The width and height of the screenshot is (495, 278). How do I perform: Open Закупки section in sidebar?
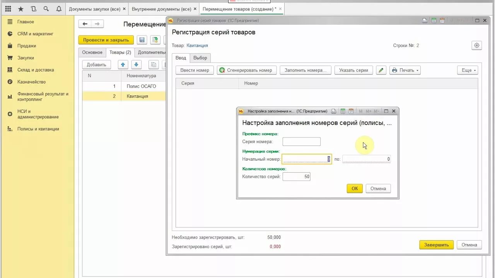coord(26,58)
